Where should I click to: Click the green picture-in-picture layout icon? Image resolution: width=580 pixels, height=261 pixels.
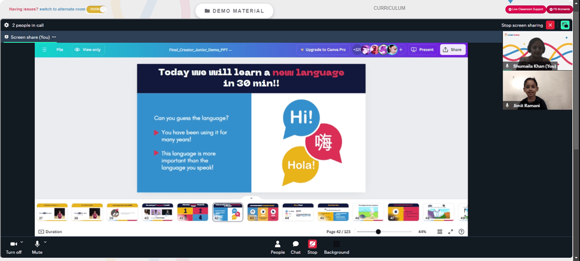coord(565,25)
